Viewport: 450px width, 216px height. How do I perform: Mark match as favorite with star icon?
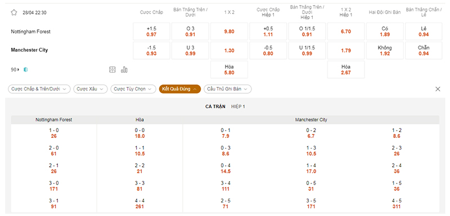point(13,12)
